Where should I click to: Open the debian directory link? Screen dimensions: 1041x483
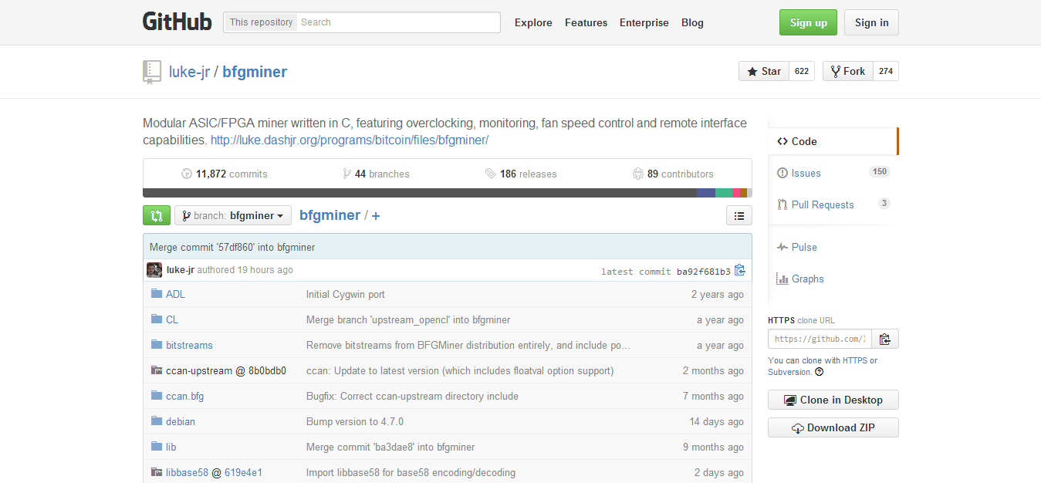(181, 421)
